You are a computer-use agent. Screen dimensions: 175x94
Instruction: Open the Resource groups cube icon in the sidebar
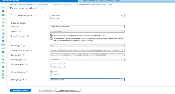pos(3,30)
